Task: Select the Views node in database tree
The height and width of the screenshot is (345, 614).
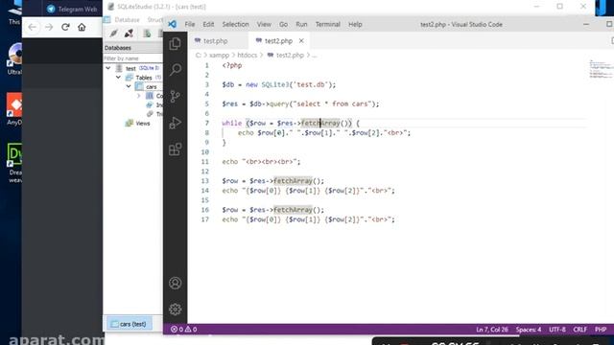Action: click(x=143, y=124)
